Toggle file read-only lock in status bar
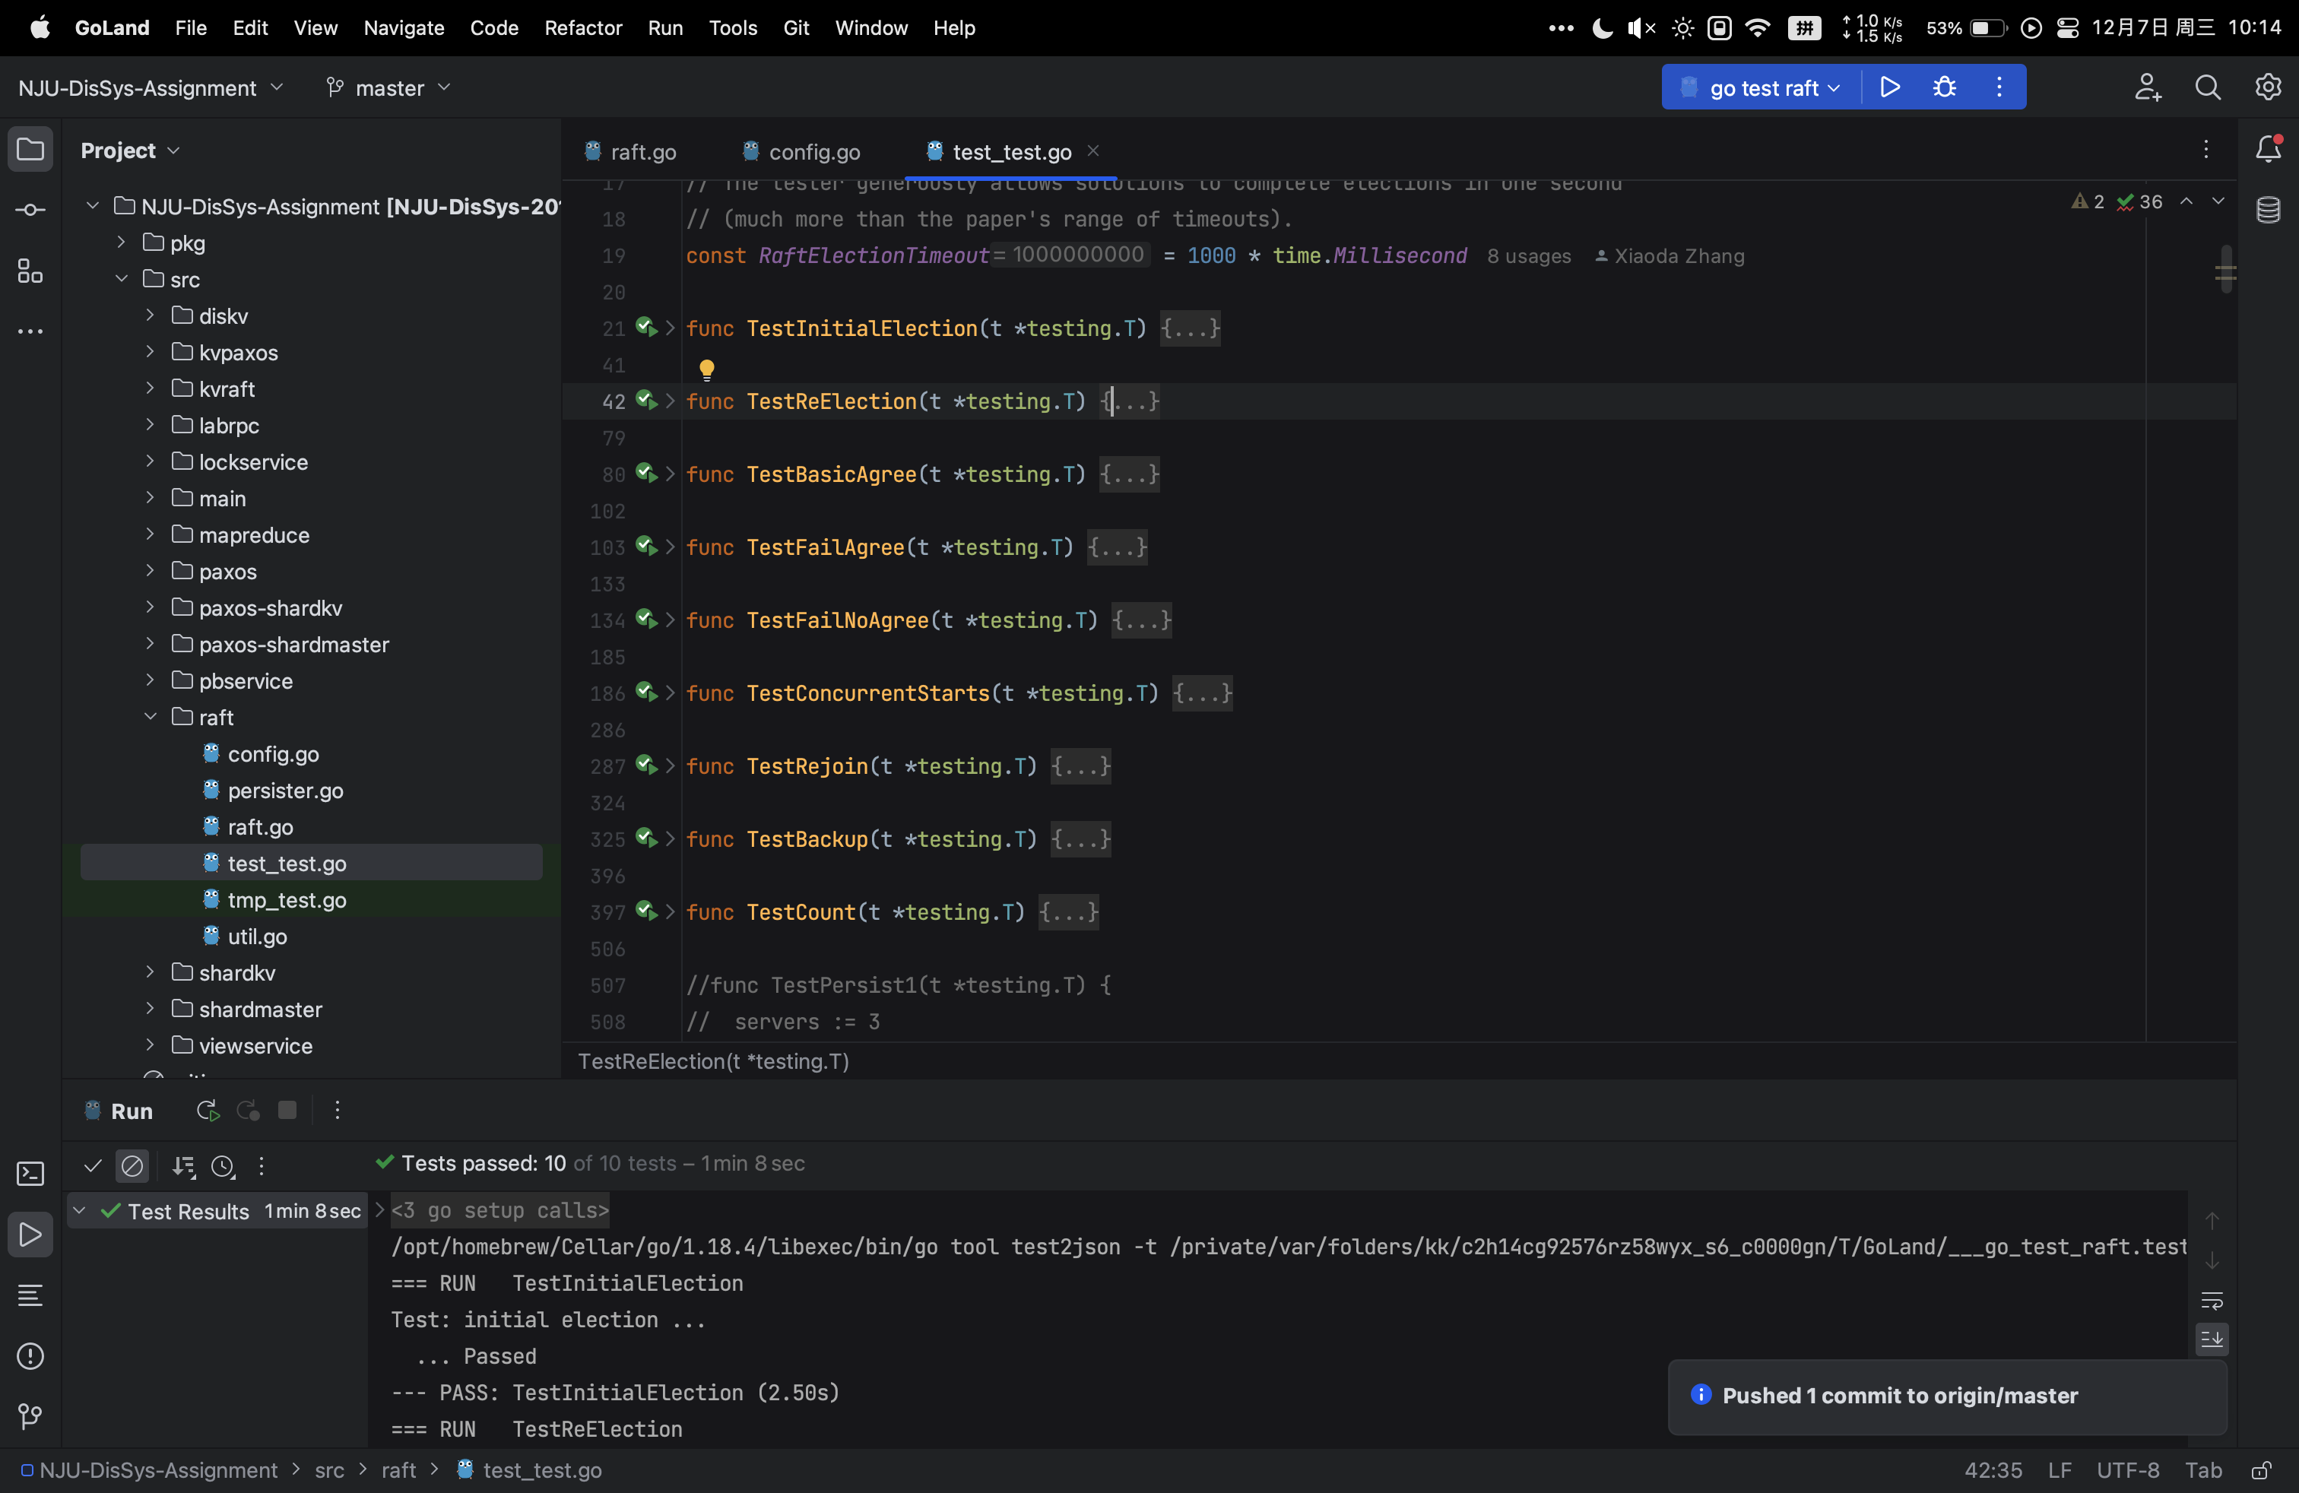This screenshot has height=1493, width=2299. [x=2260, y=1470]
